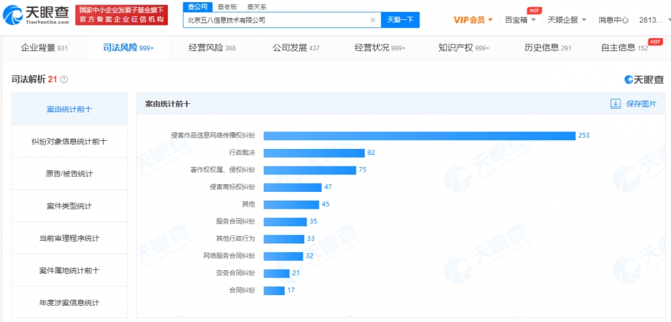Click the TianYanCha logo in header
The width and height of the screenshot is (671, 322).
pos(36,15)
